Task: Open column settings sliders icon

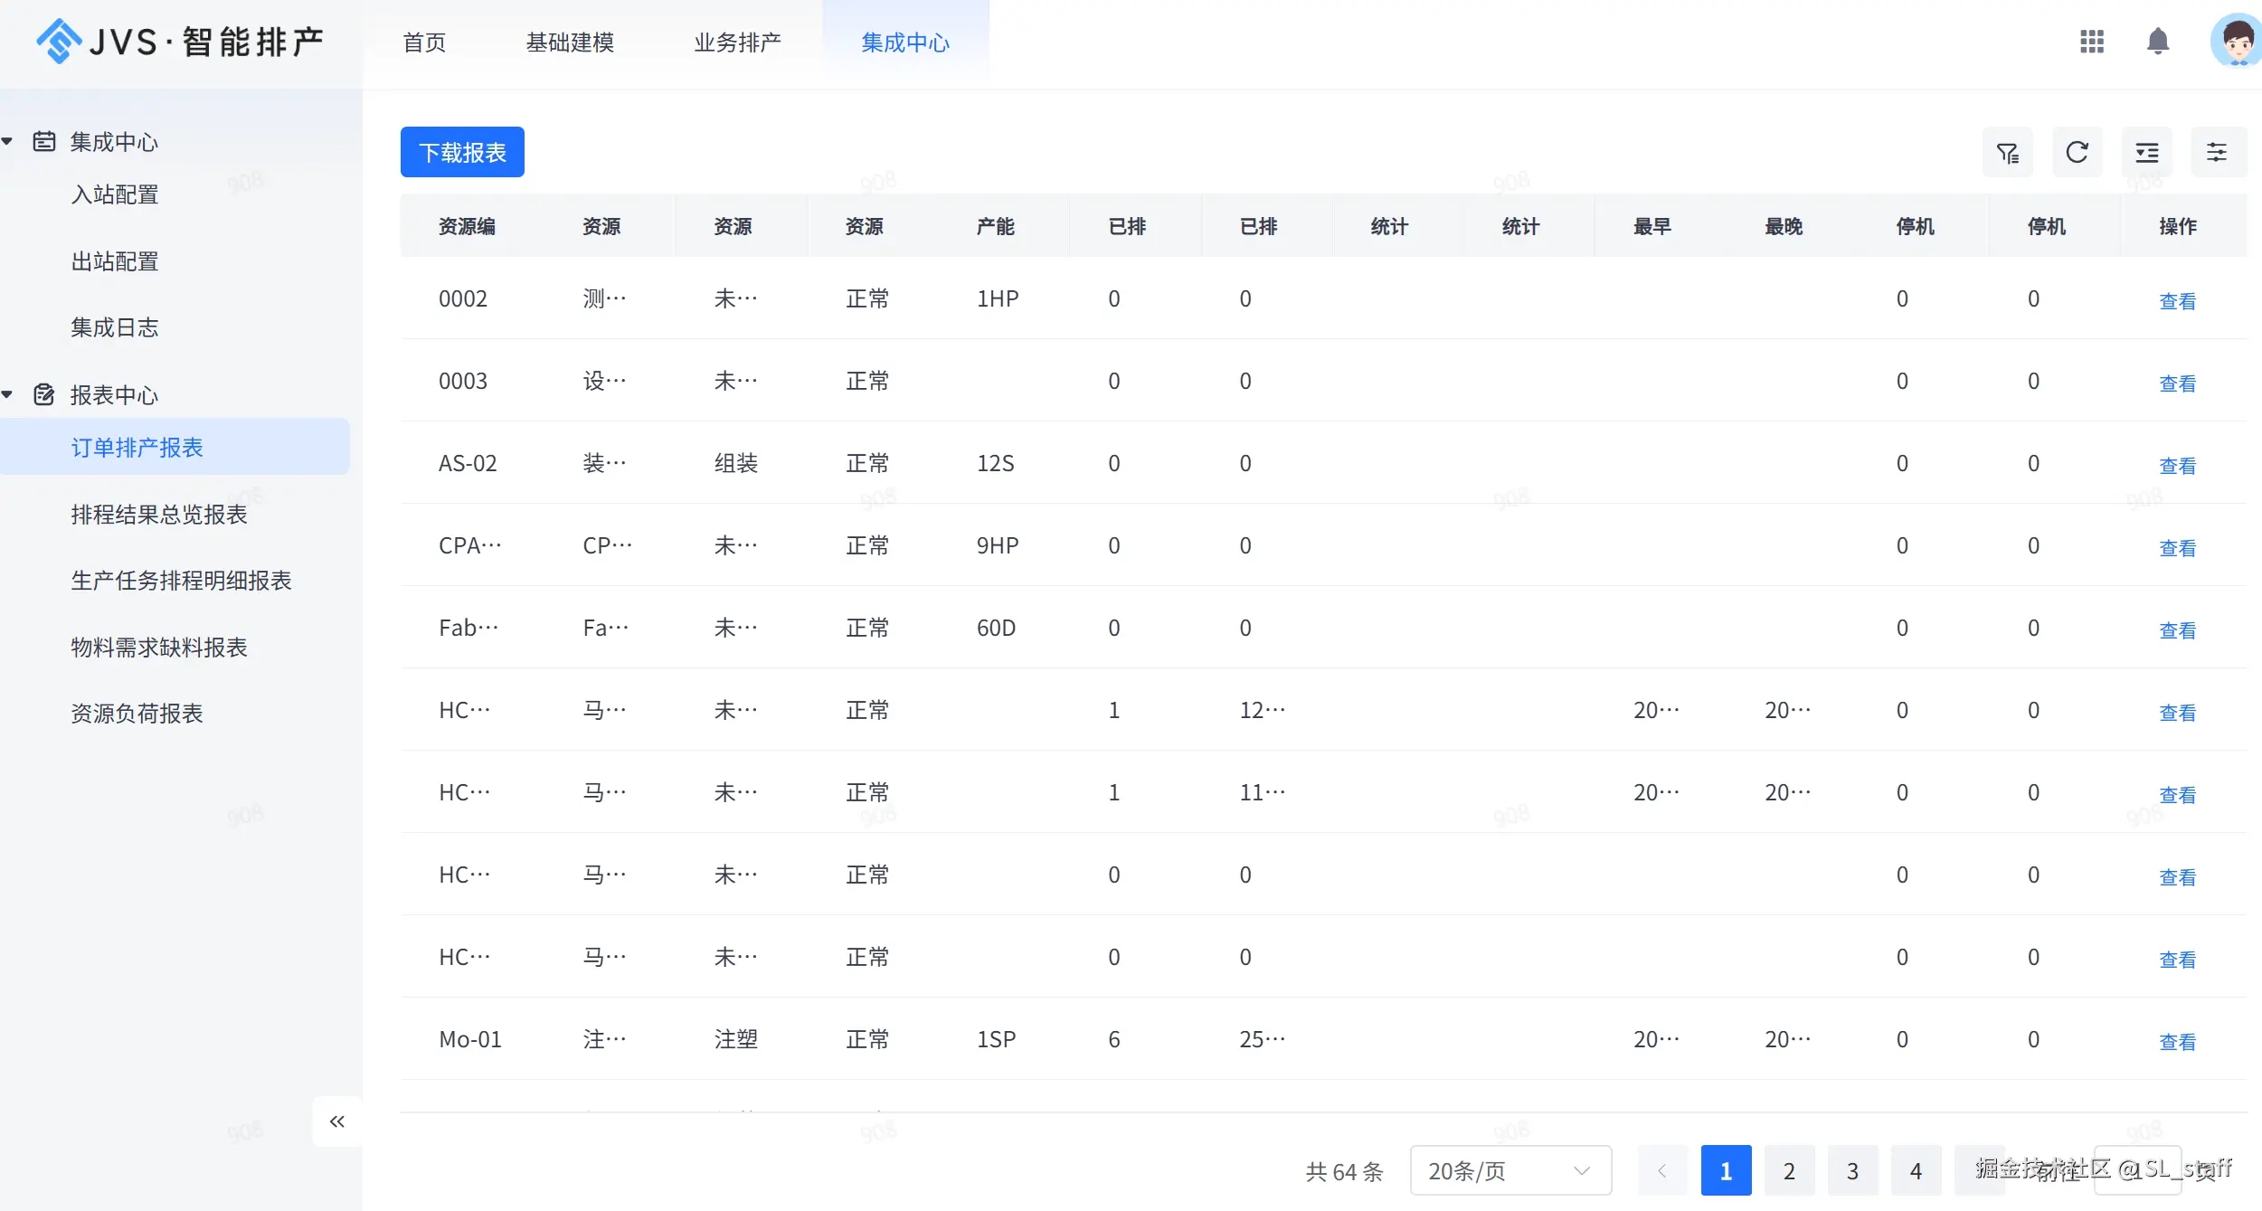Action: (x=2217, y=152)
